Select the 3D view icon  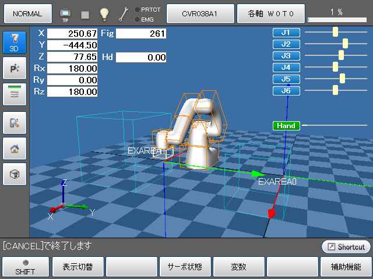14,43
